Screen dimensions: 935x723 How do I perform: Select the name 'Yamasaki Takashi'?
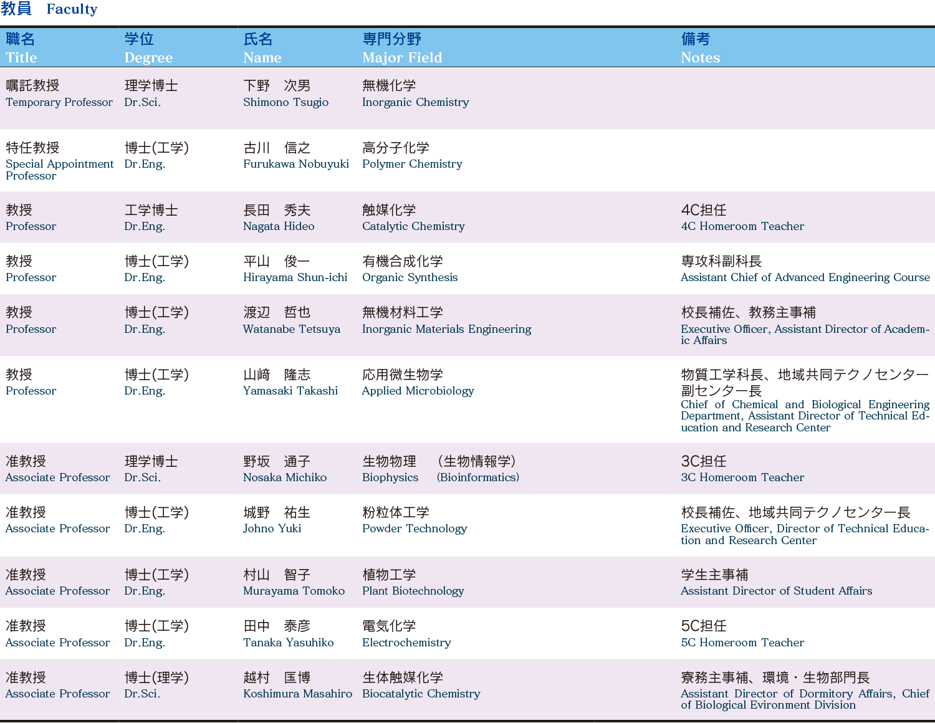[x=290, y=391]
